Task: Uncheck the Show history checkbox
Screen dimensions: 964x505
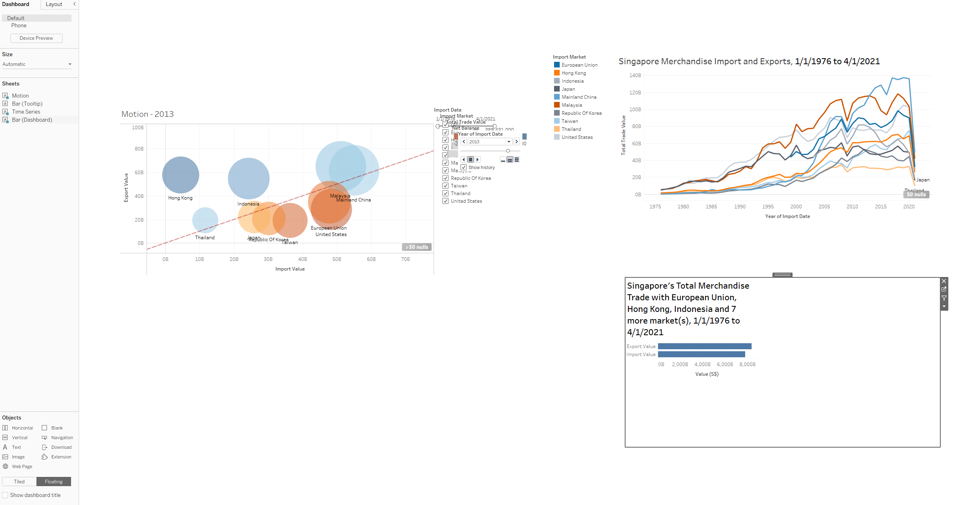Action: click(464, 167)
